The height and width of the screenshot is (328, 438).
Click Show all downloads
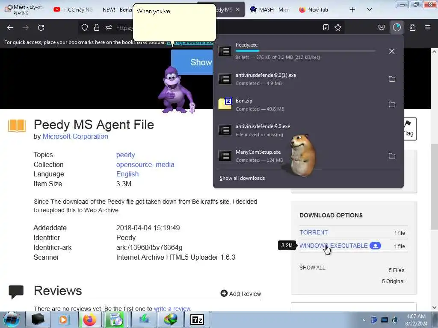pos(242,178)
